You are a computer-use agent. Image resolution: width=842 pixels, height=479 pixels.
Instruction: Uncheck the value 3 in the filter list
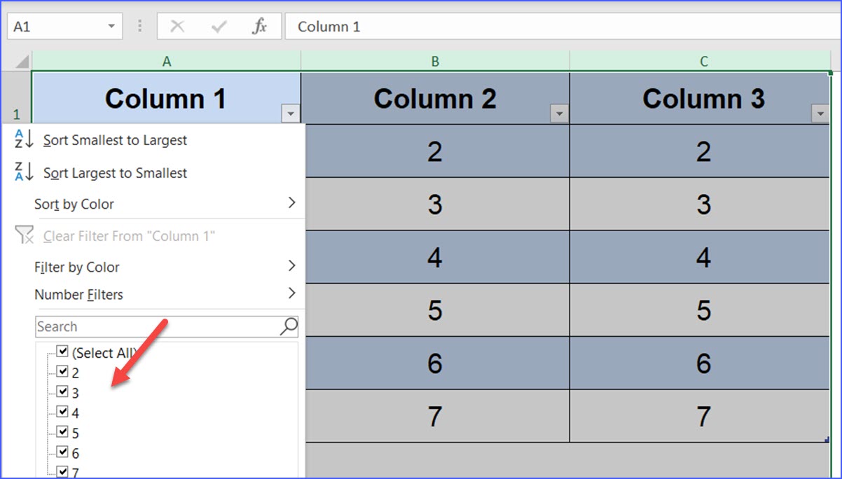(x=62, y=392)
